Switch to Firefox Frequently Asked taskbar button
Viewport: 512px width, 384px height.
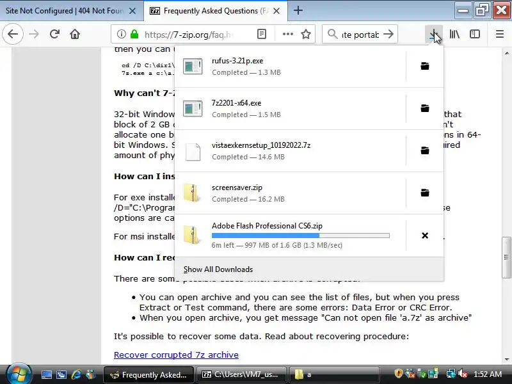148,374
